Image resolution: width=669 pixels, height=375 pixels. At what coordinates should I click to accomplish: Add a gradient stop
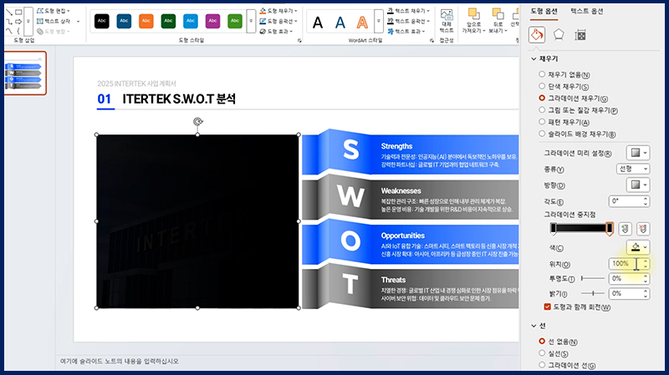[x=625, y=229]
